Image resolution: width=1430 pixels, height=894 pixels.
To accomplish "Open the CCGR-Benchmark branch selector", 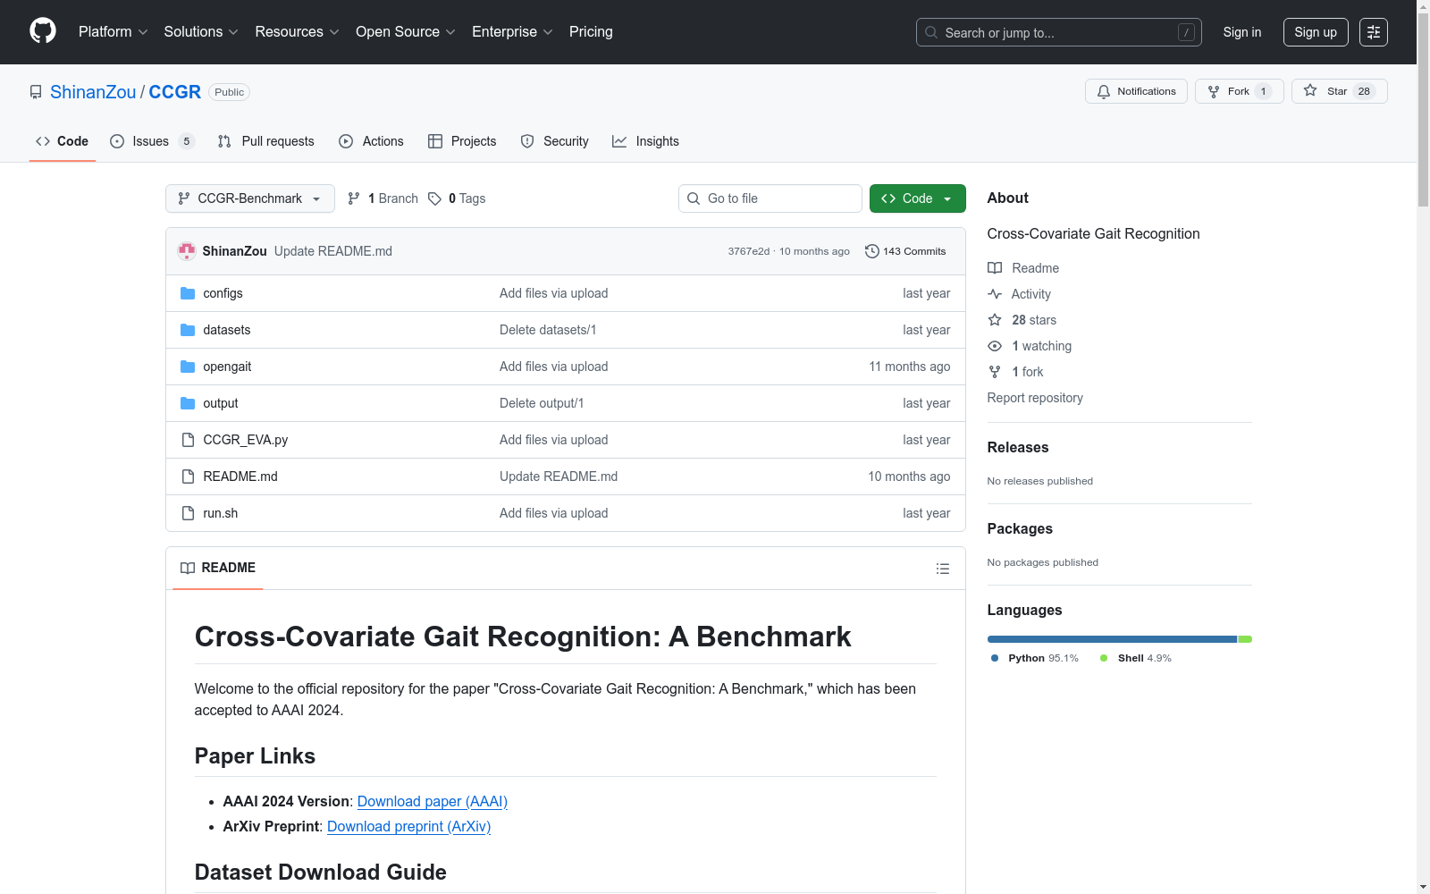I will tap(250, 198).
